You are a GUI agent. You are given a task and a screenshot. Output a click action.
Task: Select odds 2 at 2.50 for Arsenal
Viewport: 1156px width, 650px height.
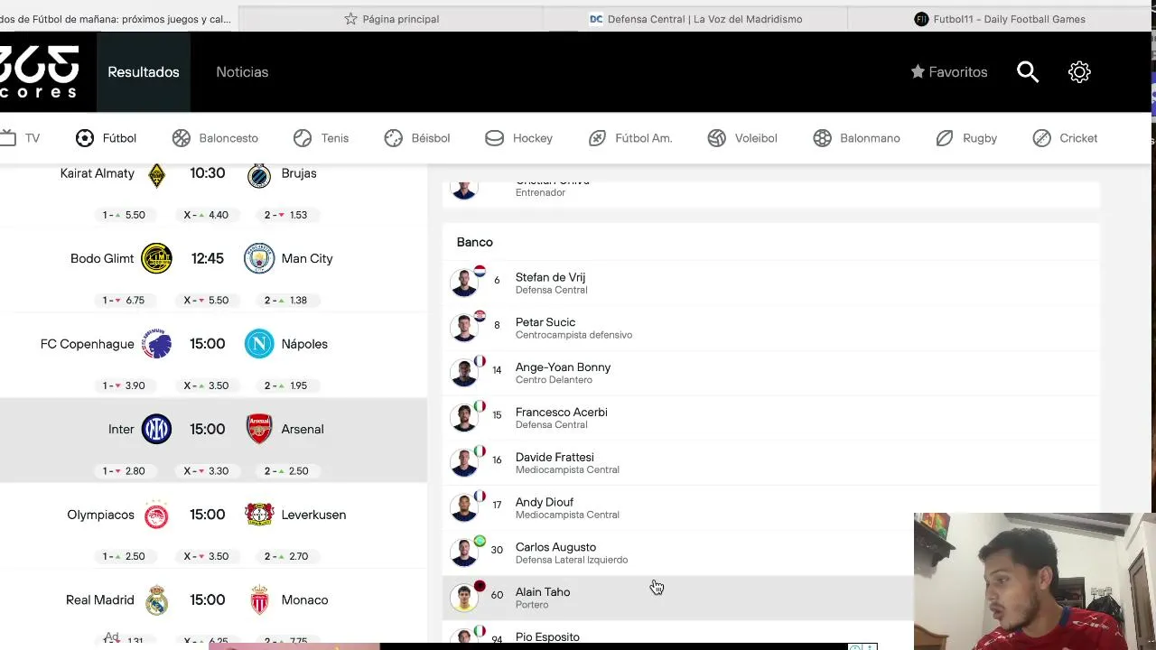point(286,471)
